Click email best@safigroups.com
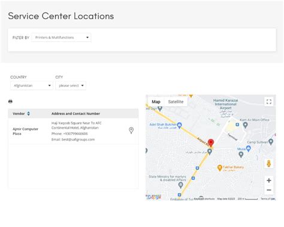Viewport: 284px width, 227px height. point(78,140)
